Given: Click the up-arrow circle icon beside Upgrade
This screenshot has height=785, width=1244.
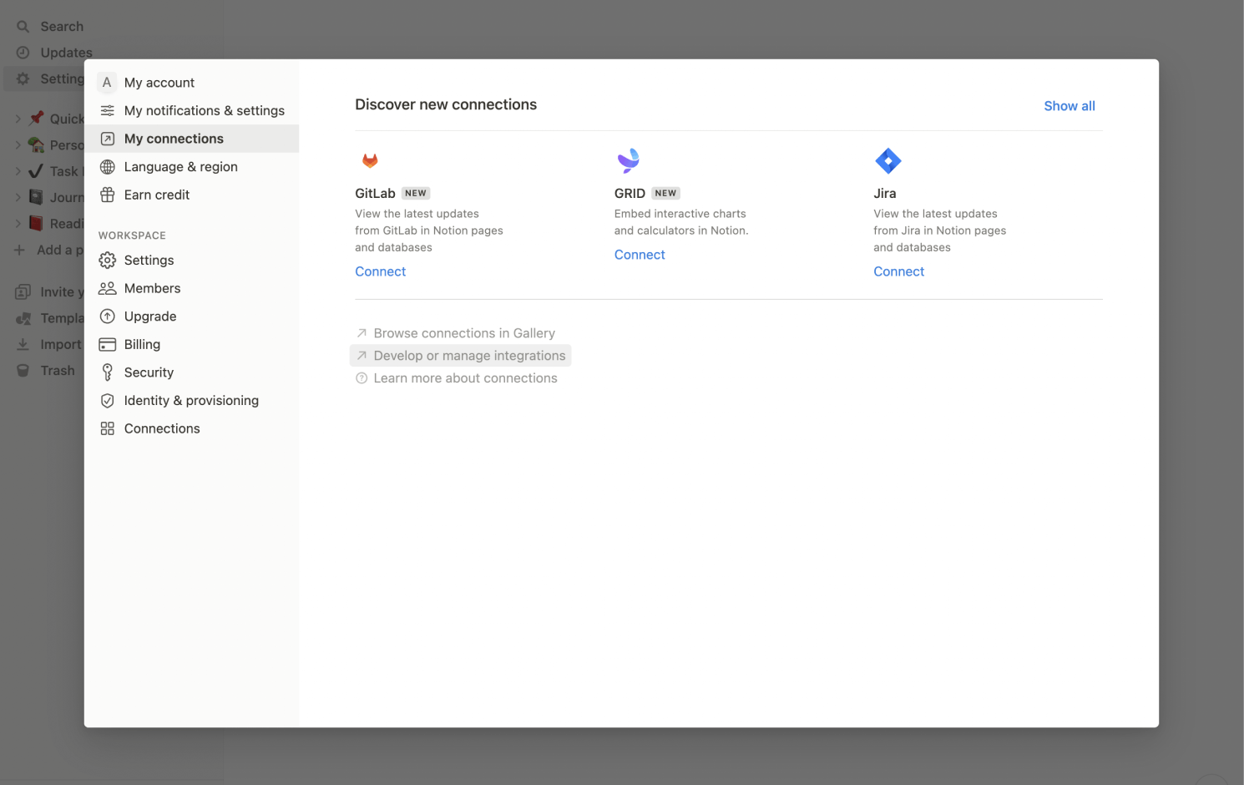Looking at the screenshot, I should click(107, 317).
